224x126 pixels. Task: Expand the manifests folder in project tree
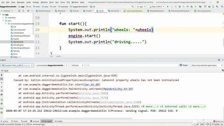point(3,17)
